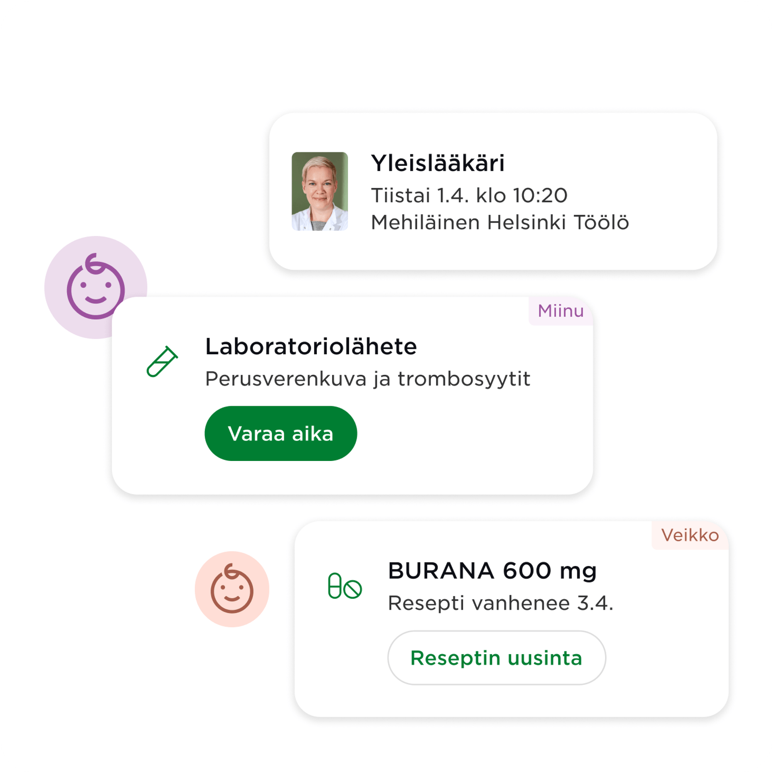Click the Varaa aika button
773x773 pixels.
coord(281,433)
